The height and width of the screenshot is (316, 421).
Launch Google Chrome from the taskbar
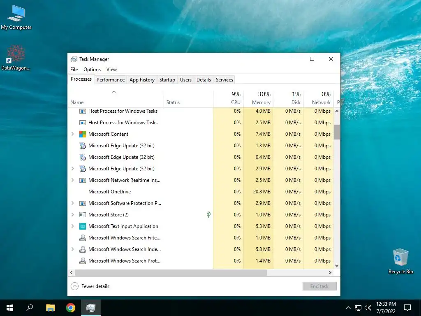[x=71, y=308]
